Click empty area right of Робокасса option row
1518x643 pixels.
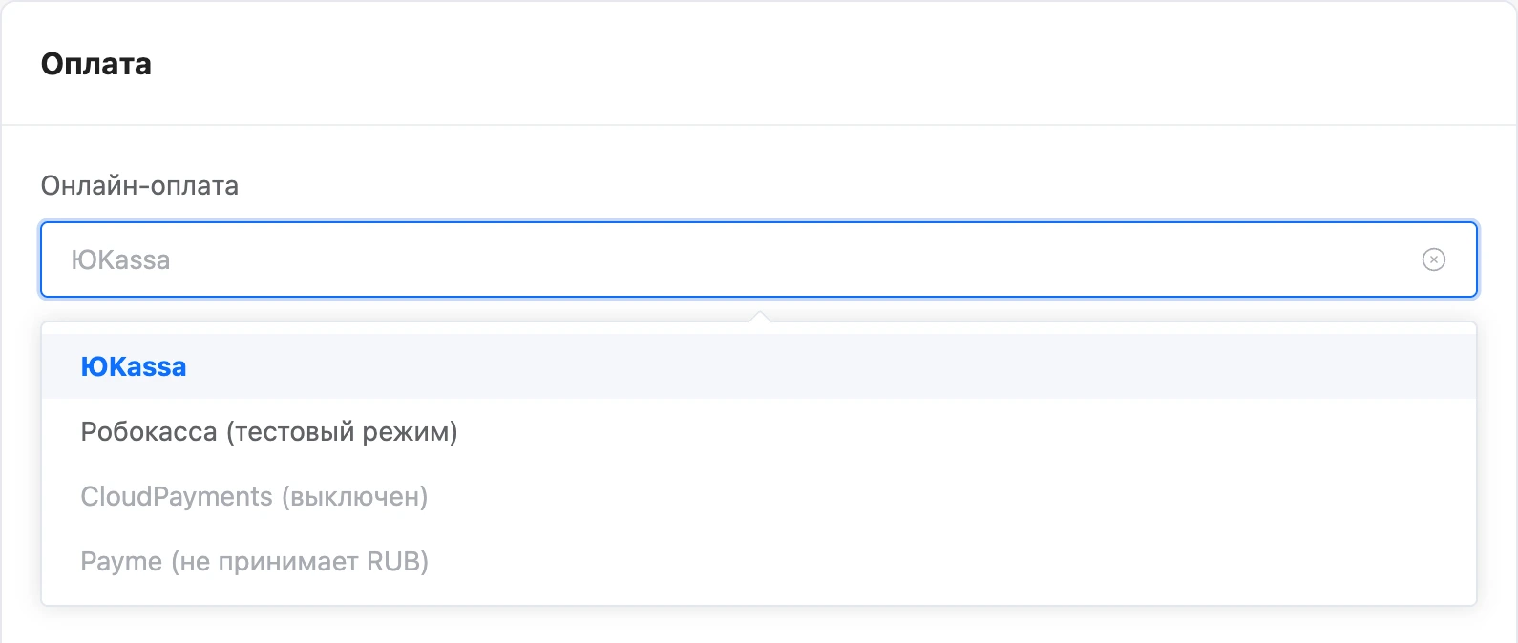tap(964, 431)
